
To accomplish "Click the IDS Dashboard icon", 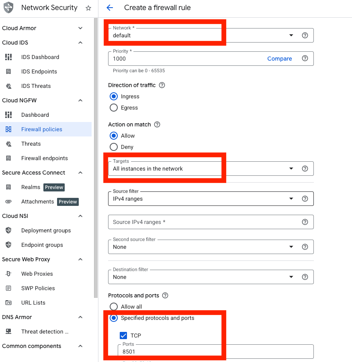I will [x=8, y=57].
